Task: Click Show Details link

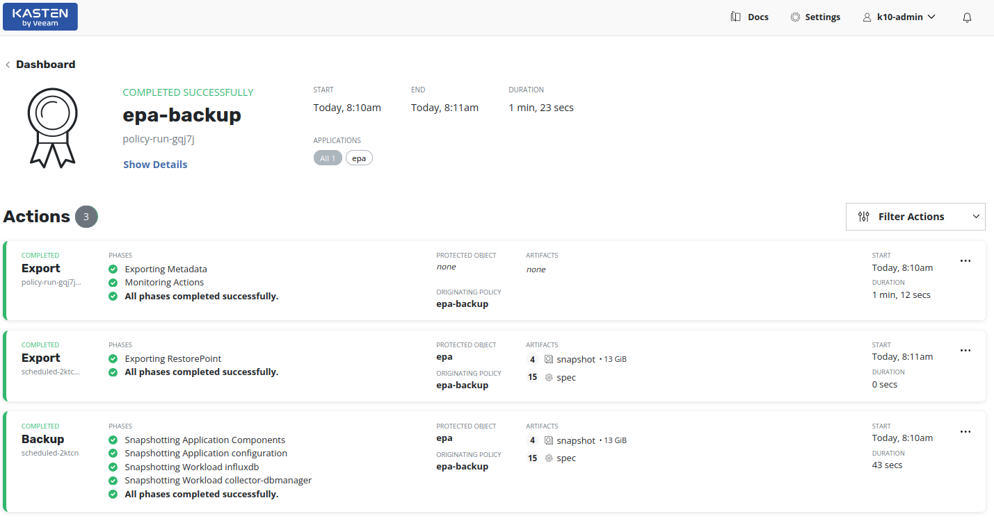Action: point(155,165)
